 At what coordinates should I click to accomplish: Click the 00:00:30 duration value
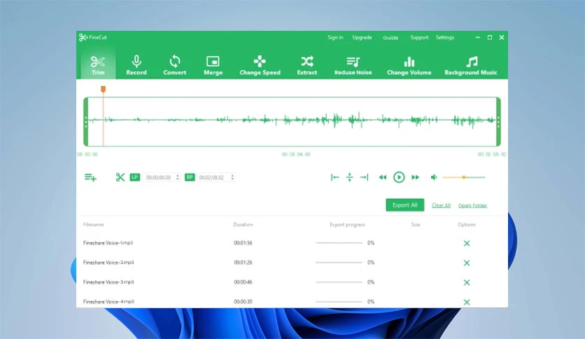(x=243, y=301)
